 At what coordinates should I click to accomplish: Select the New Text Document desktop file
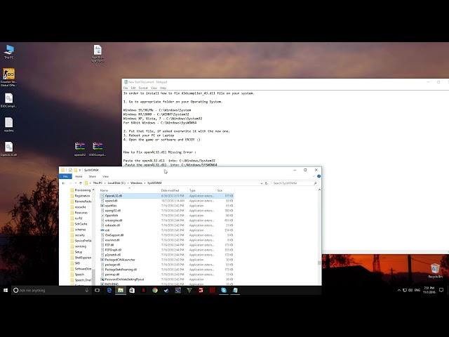[x=98, y=51]
